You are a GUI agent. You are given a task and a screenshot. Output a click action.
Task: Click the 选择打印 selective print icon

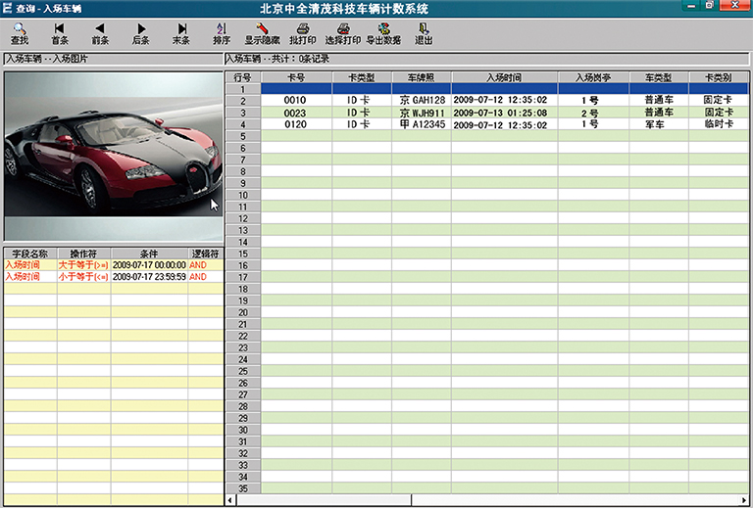point(343,33)
